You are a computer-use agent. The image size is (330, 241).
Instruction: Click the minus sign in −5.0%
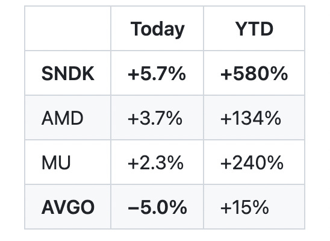(x=133, y=208)
